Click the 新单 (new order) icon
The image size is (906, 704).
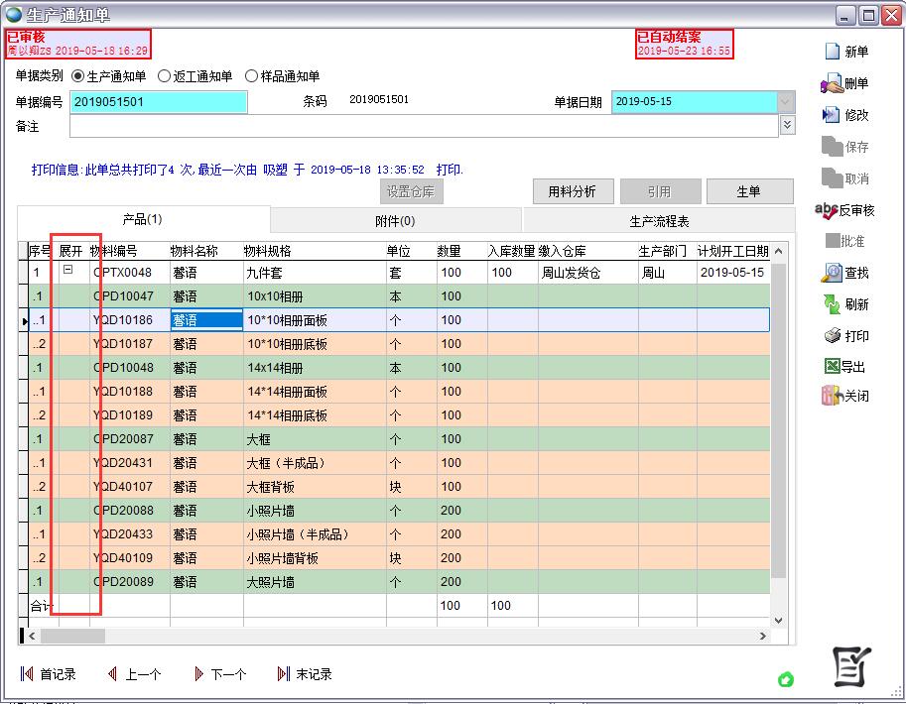(832, 52)
